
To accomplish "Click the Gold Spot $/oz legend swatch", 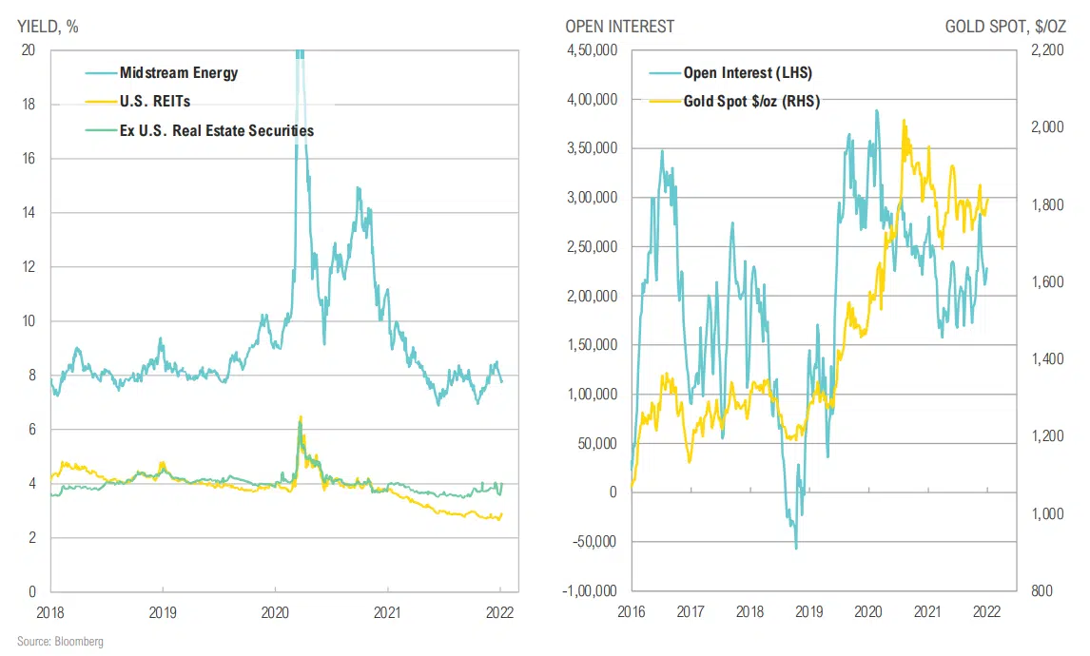I will click(x=665, y=101).
